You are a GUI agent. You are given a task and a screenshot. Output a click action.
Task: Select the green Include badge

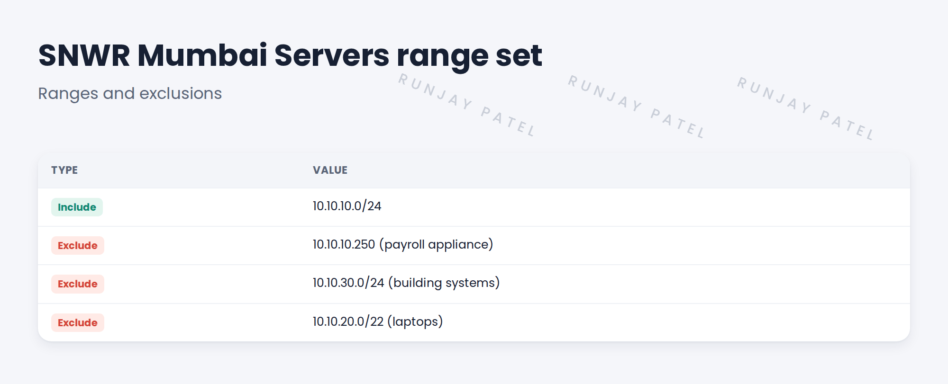[77, 207]
